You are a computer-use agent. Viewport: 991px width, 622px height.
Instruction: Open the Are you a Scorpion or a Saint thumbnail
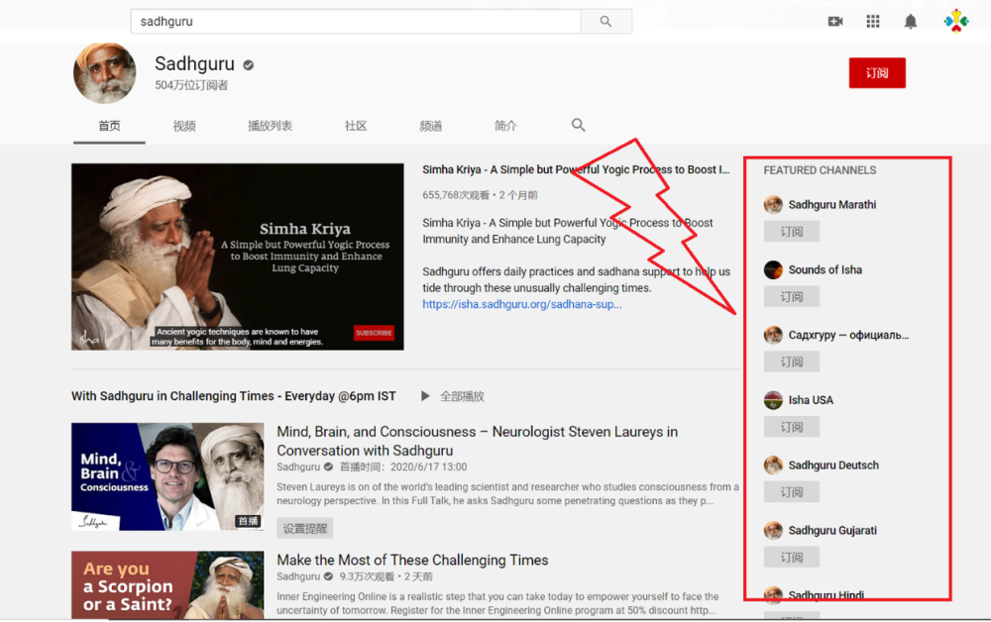(x=167, y=584)
